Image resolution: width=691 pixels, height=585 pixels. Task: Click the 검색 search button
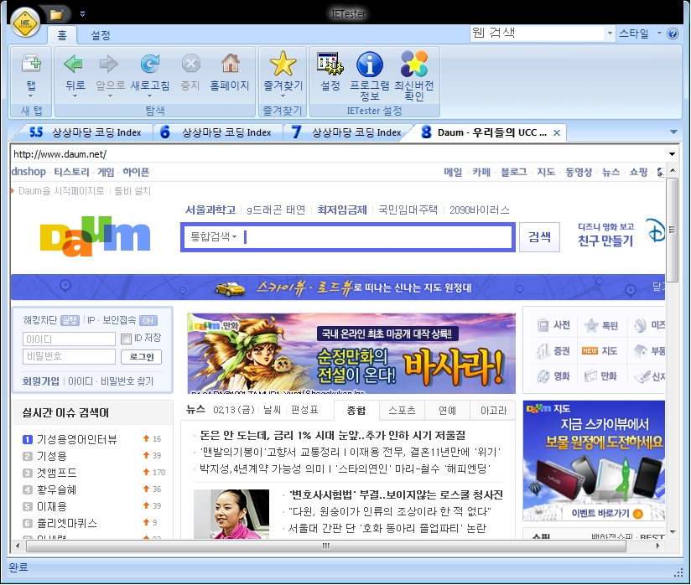click(539, 237)
